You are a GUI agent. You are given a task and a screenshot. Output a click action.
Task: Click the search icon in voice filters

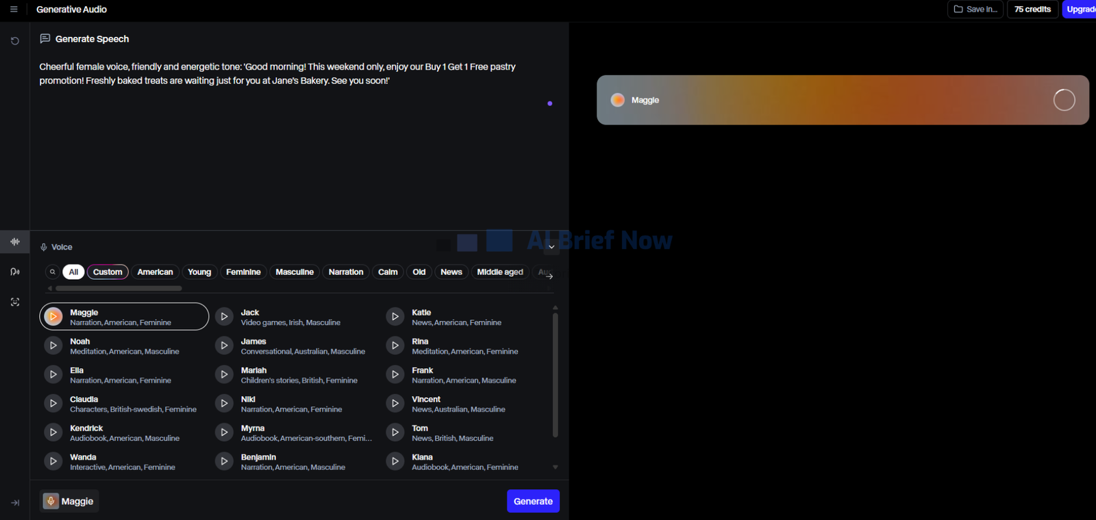(x=53, y=272)
